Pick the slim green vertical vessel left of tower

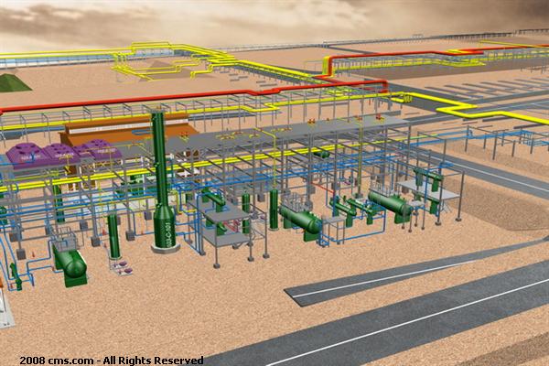click(113, 235)
